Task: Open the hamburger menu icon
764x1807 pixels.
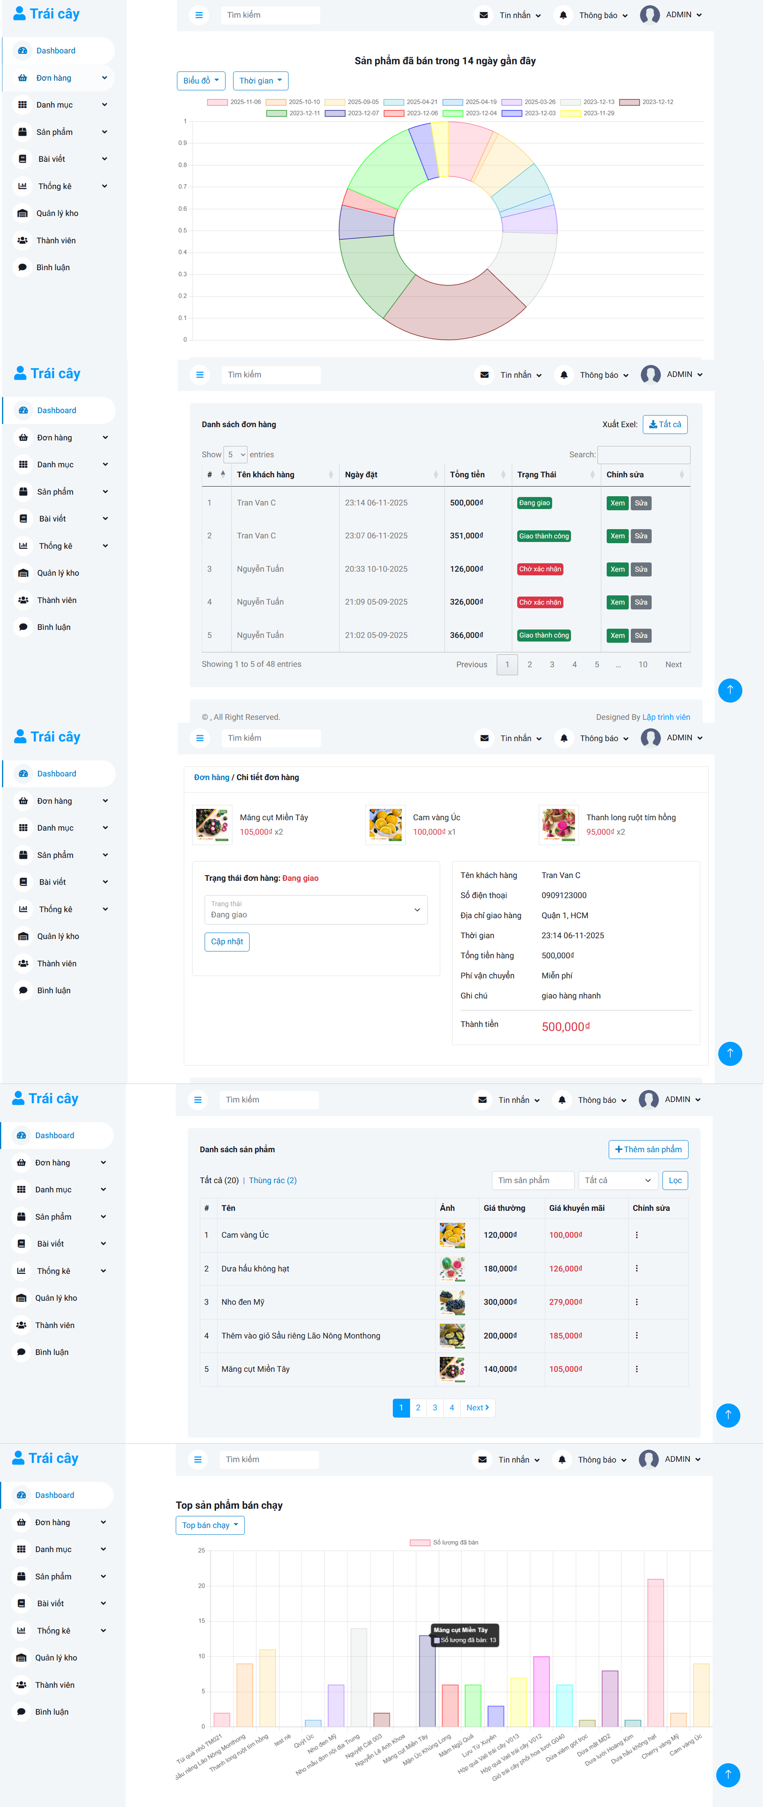Action: [199, 15]
